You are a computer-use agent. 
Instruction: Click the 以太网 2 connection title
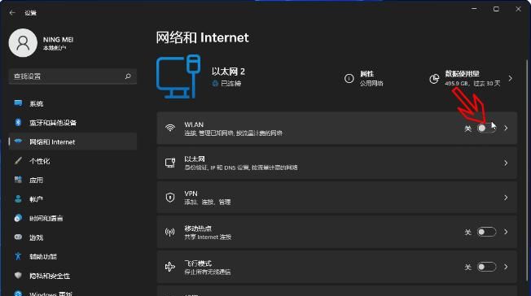228,72
